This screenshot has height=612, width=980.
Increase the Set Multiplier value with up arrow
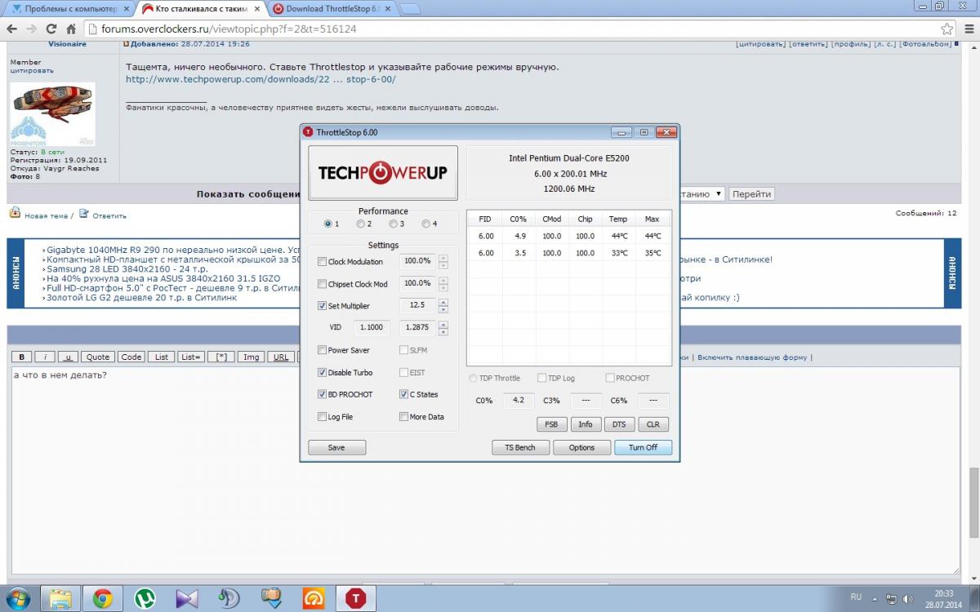click(443, 302)
